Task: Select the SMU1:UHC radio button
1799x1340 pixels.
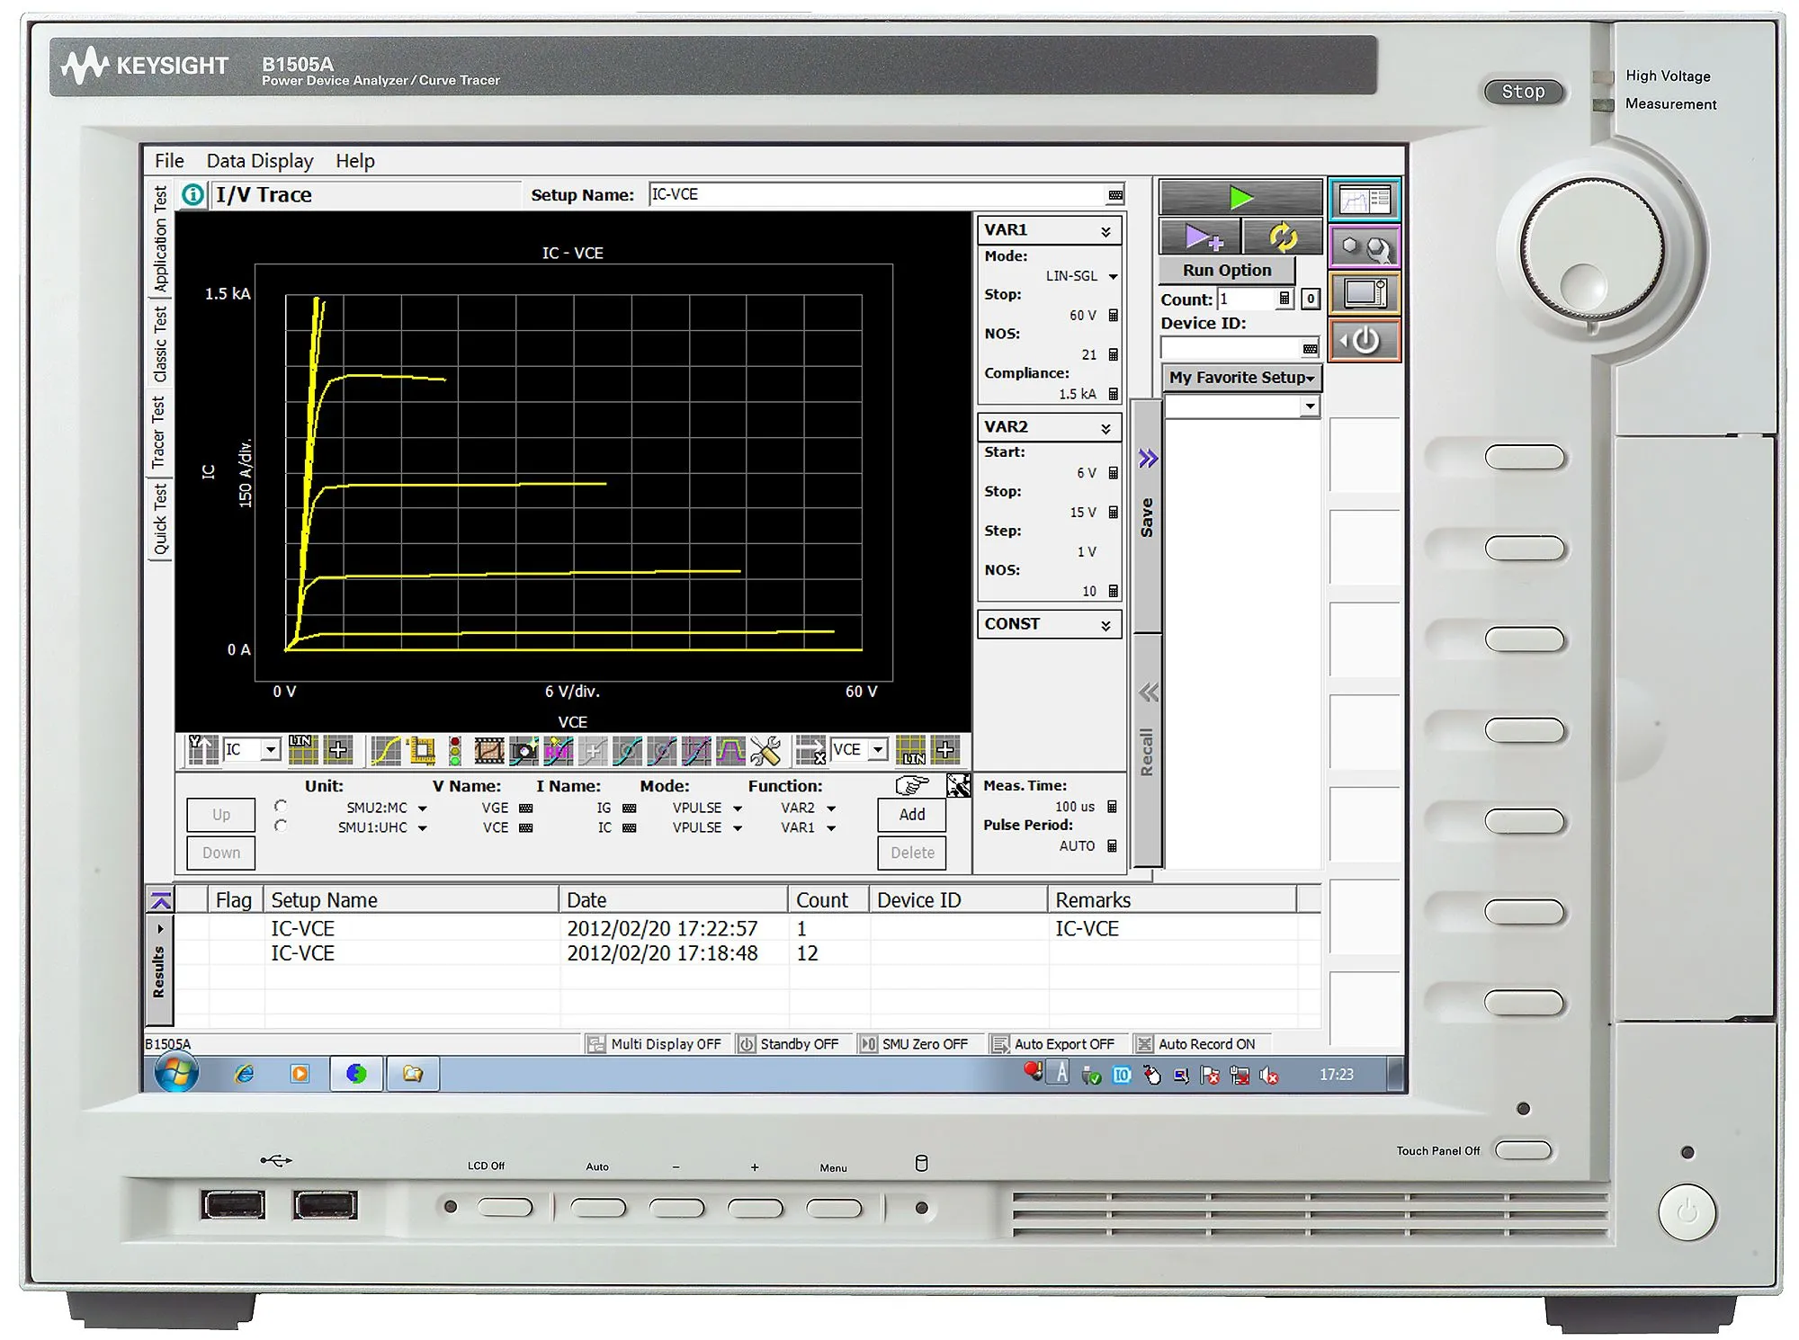Action: point(282,827)
